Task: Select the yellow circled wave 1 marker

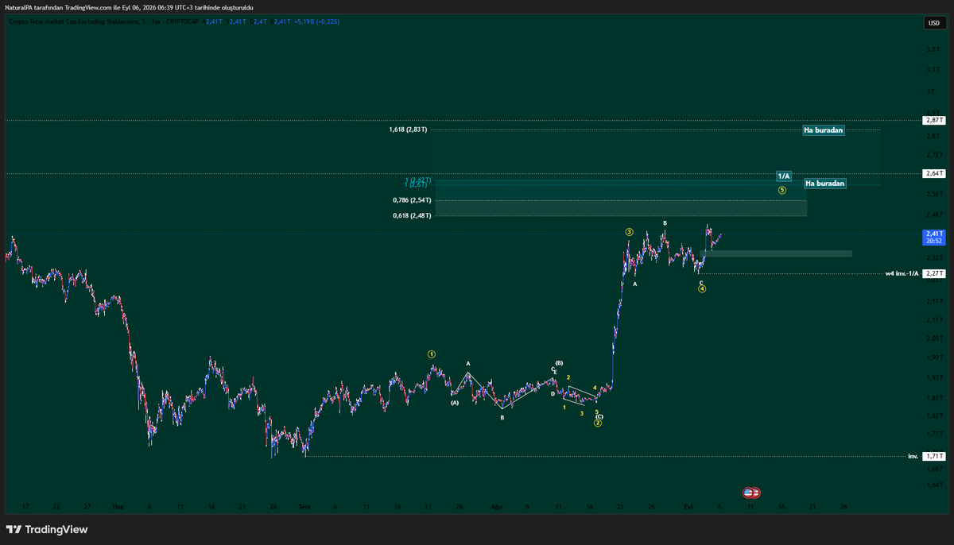Action: [x=431, y=354]
